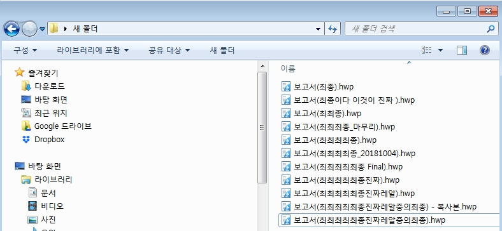
Task: Select 보고서(최종이다 이것이 진짜 ).hwp
Action: tap(354, 100)
